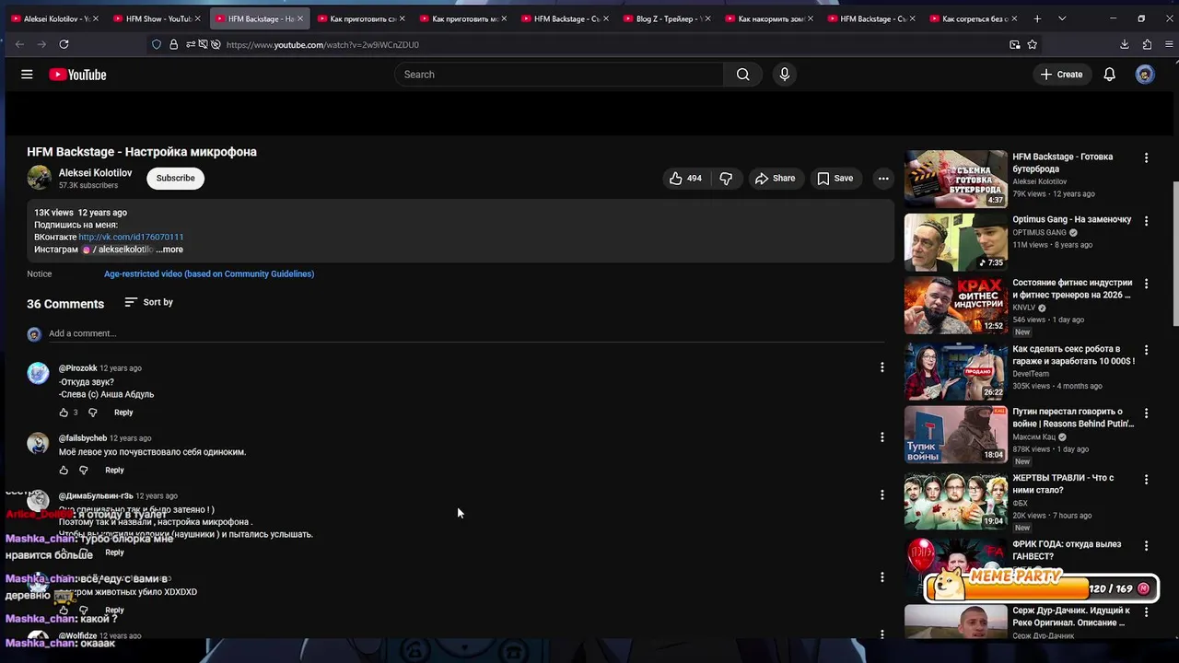Open 'ЖЕРТВЫ ТРАВЛИ' video thumbnail
Image resolution: width=1179 pixels, height=663 pixels.
[955, 500]
